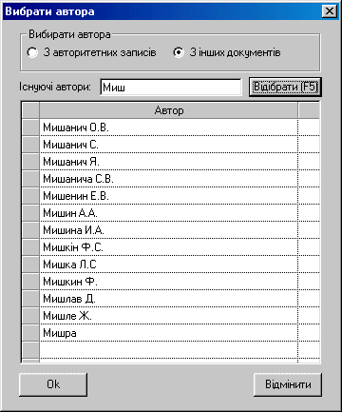Select the 'З авторитетних записів' radio button
The image size is (342, 412).
tap(32, 52)
